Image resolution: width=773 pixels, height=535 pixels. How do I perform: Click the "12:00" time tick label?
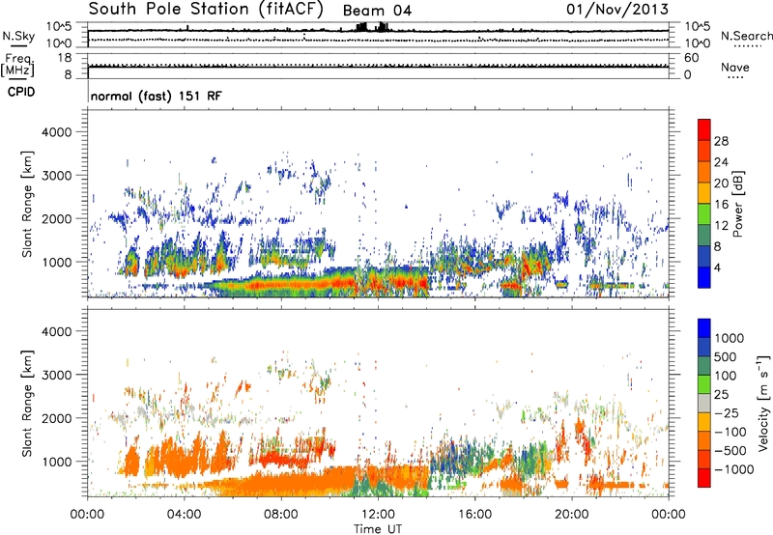378,515
